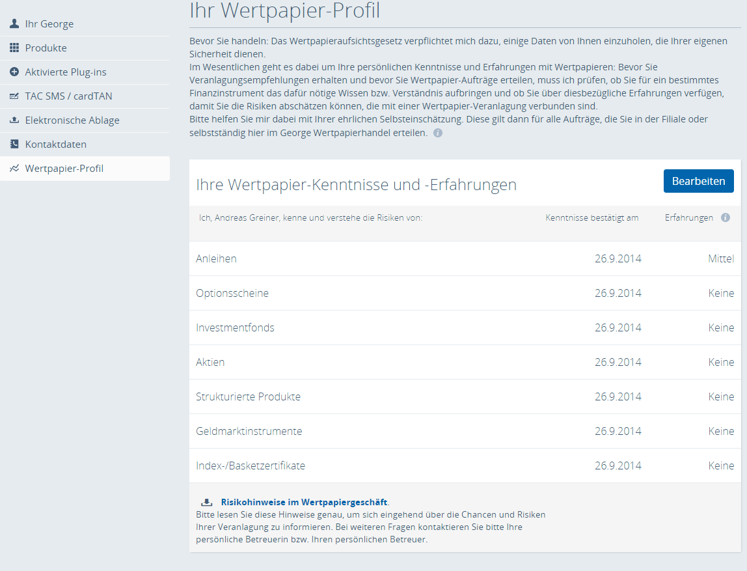747x571 pixels.
Task: Click the 26.9.2014 date in Investmentfonds row
Action: tap(618, 328)
